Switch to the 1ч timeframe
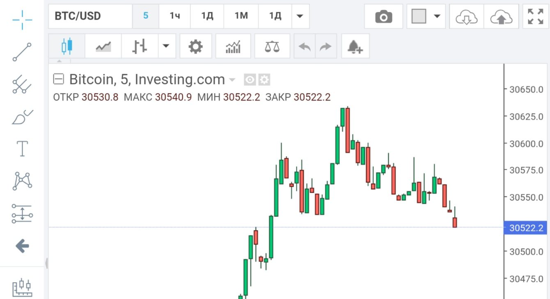Image resolution: width=550 pixels, height=299 pixels. [x=175, y=16]
